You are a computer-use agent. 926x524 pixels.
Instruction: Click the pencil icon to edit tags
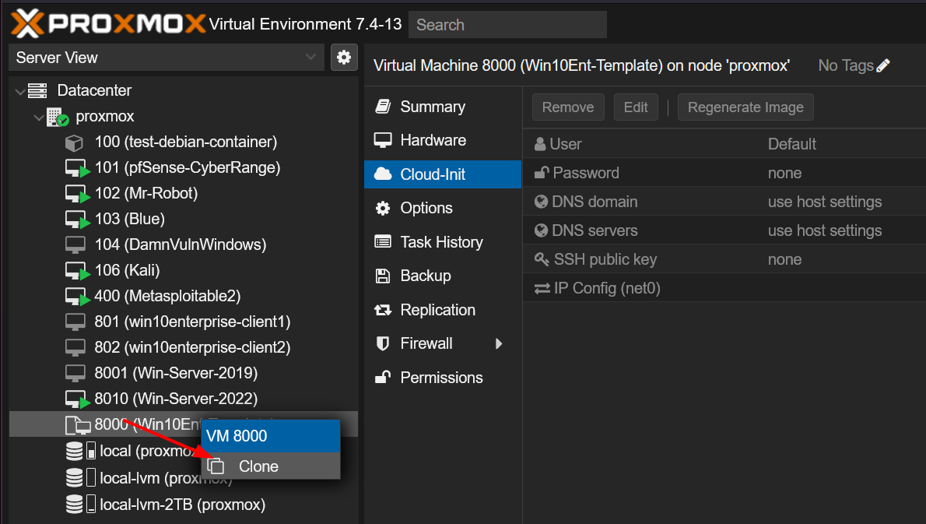pyautogui.click(x=883, y=66)
